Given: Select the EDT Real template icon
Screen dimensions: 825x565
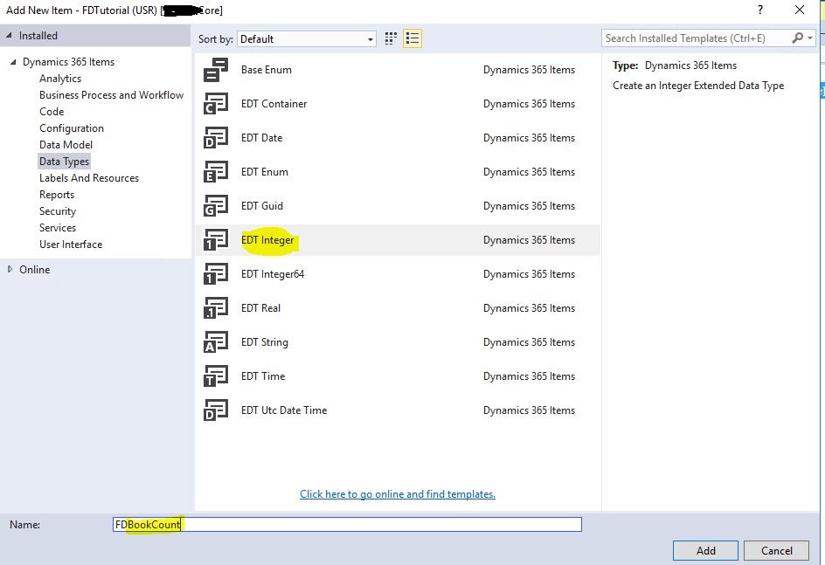Looking at the screenshot, I should [x=216, y=308].
